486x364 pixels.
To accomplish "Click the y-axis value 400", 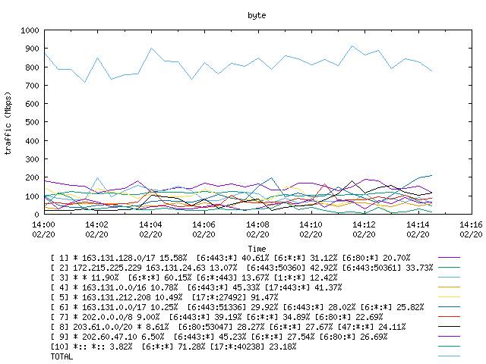I will (32, 141).
